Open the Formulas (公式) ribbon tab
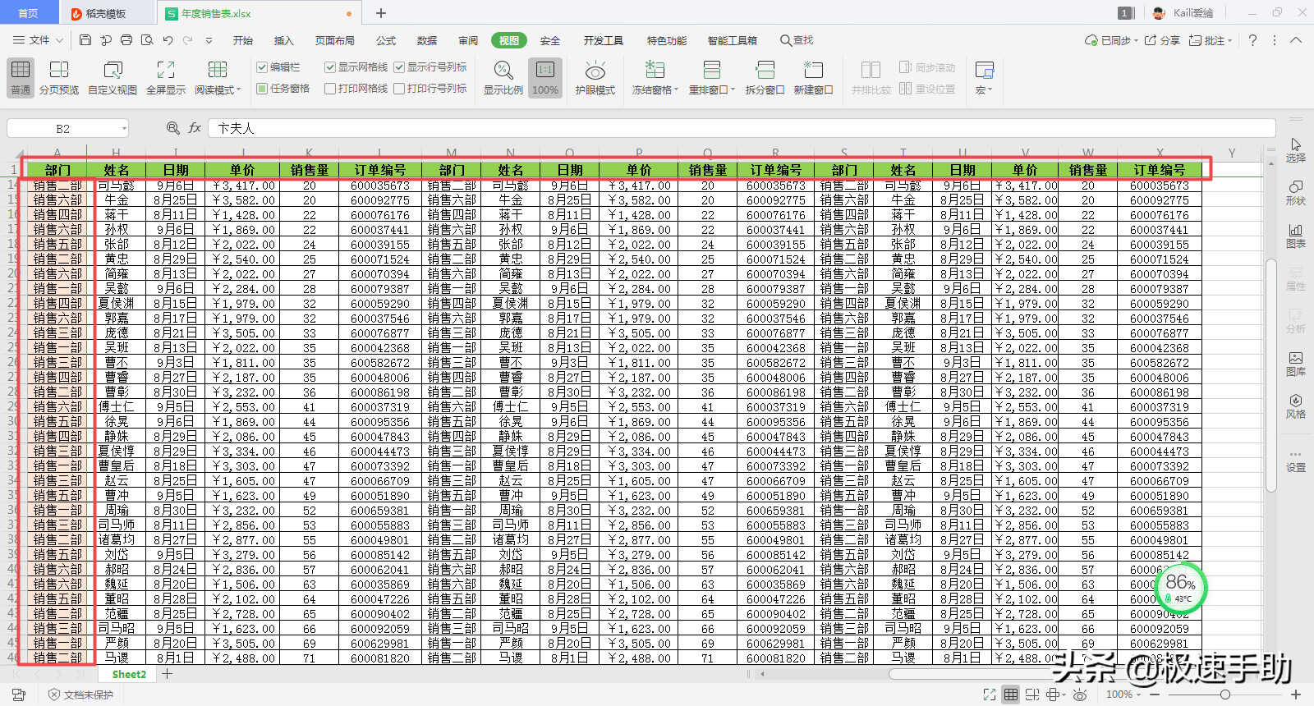1314x706 pixels. click(x=386, y=40)
